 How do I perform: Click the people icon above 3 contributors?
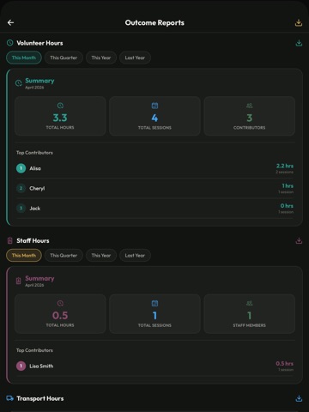point(250,106)
